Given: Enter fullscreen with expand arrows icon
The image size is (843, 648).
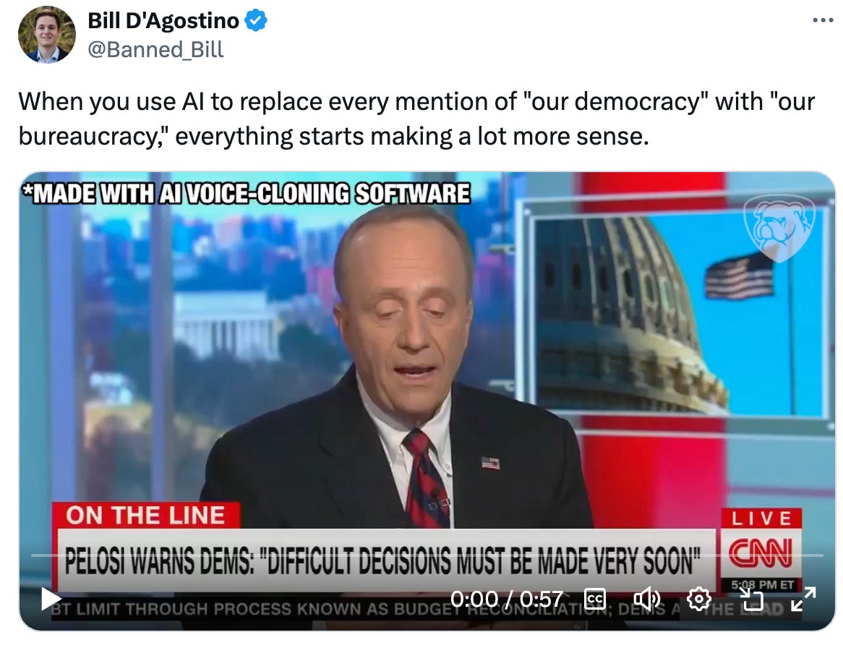Looking at the screenshot, I should (x=803, y=599).
